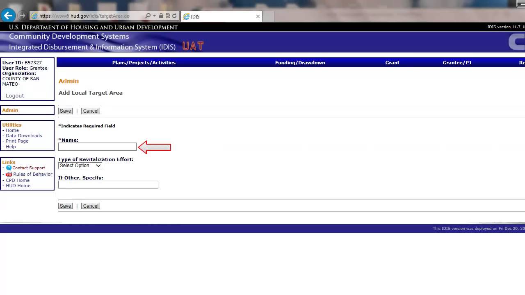This screenshot has width=525, height=295.
Task: Open the CPD Home link
Action: (x=18, y=180)
